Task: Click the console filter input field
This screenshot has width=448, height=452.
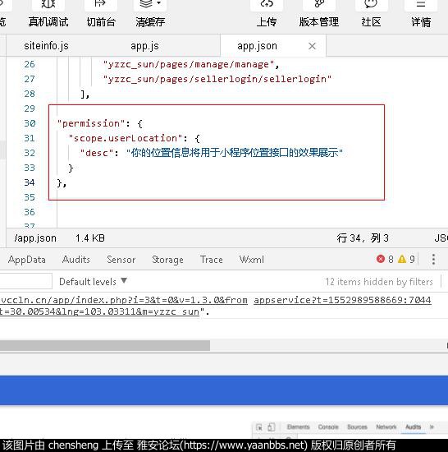Action: 26,281
